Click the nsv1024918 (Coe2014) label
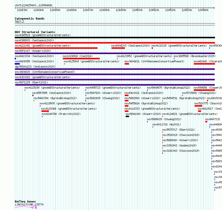 (78, 56)
